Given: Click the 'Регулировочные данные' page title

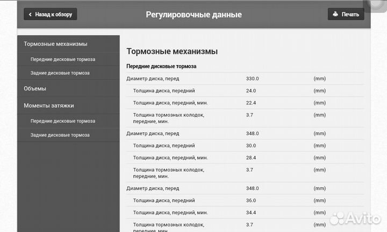Looking at the screenshot, I should click(193, 15).
